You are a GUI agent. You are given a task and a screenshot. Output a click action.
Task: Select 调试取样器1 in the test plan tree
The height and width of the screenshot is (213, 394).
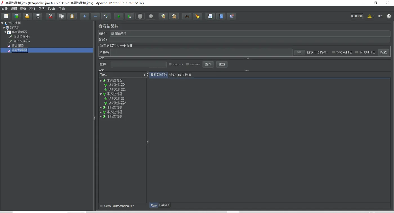[x=22, y=37]
